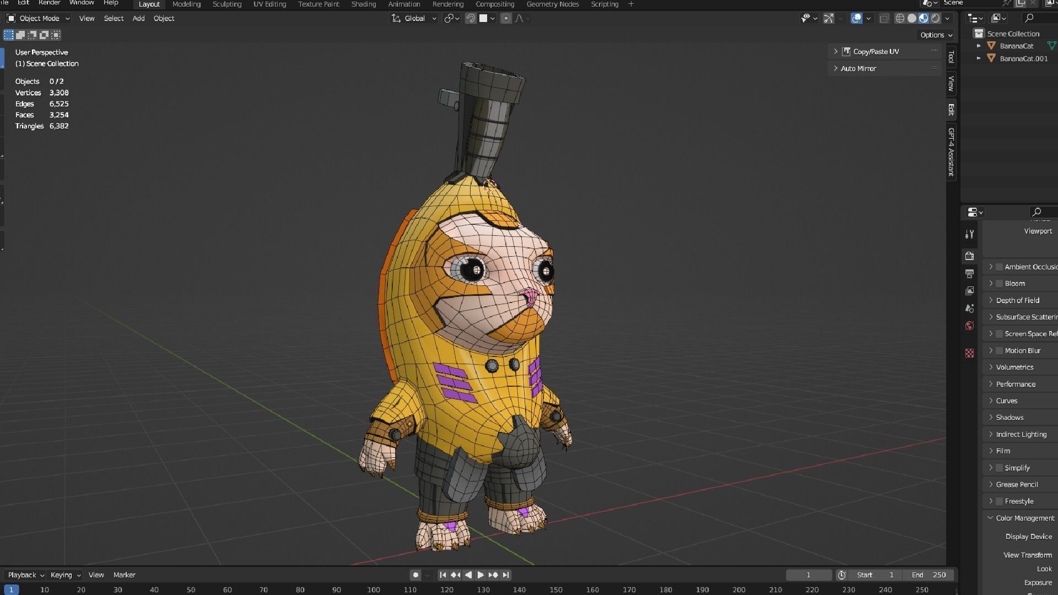Open the GPT-4 Assistant sidebar tab
This screenshot has height=595, width=1058.
tap(951, 152)
